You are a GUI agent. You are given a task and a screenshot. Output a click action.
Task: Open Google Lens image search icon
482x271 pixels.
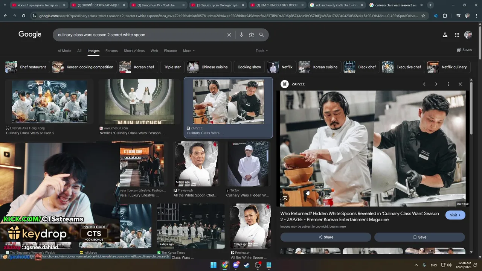(x=252, y=35)
